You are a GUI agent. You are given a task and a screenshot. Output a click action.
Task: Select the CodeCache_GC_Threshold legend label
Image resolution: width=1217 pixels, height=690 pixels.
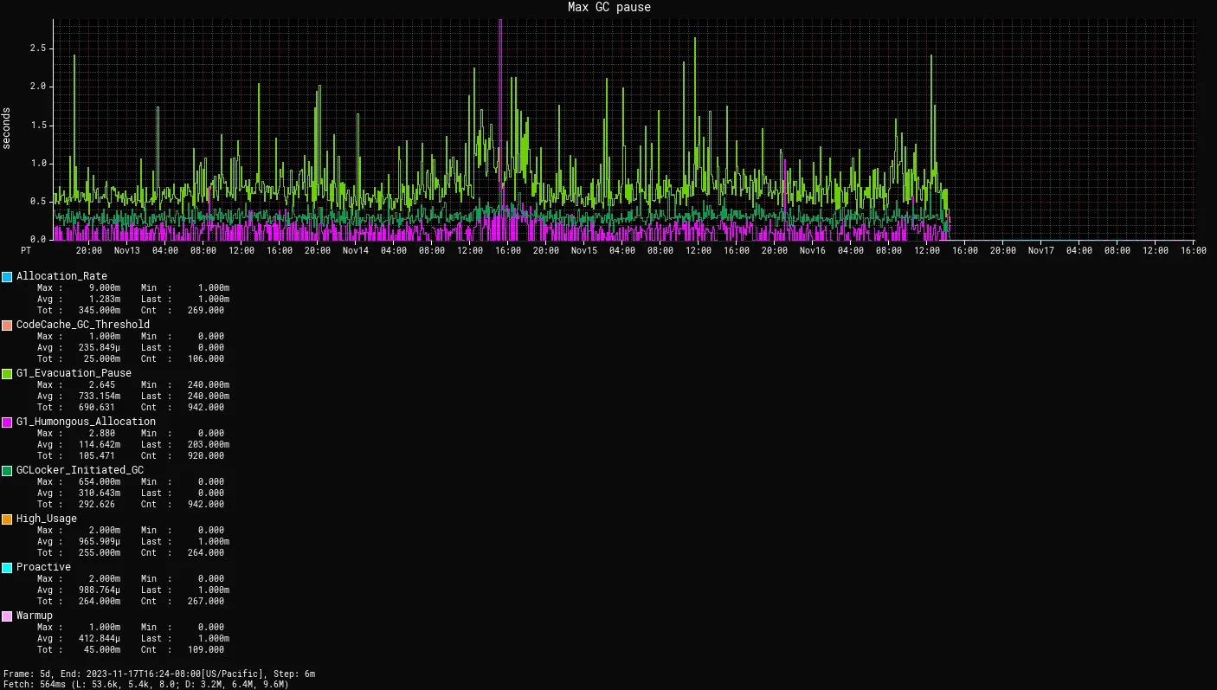pyautogui.click(x=83, y=325)
